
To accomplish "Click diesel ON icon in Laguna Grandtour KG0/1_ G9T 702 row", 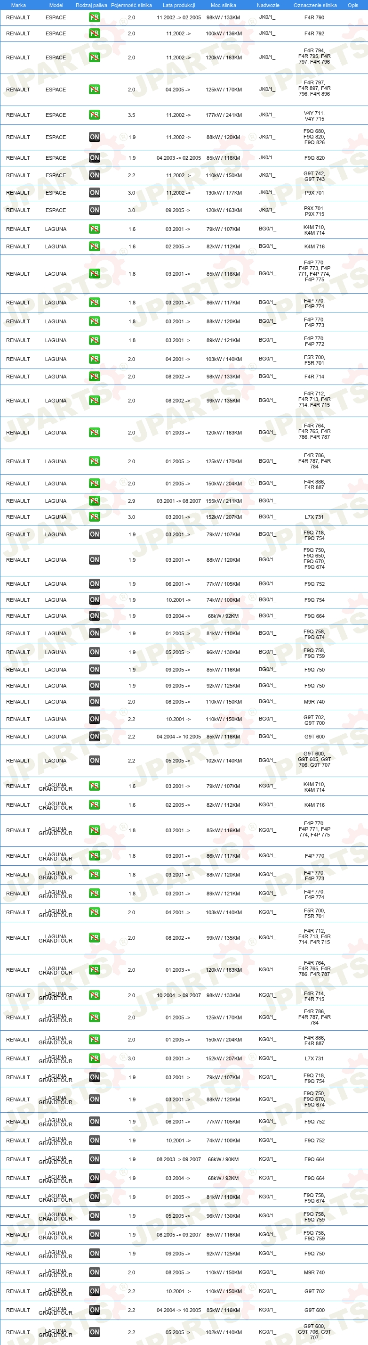I will (x=94, y=1291).
